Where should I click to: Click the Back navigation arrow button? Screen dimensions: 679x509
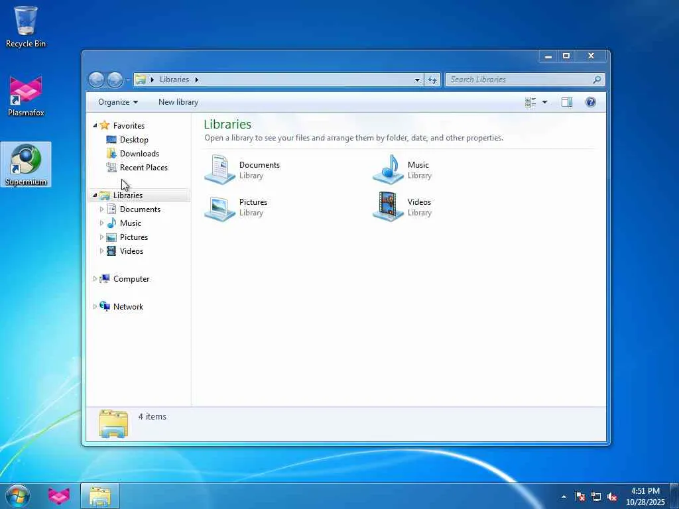tap(97, 80)
